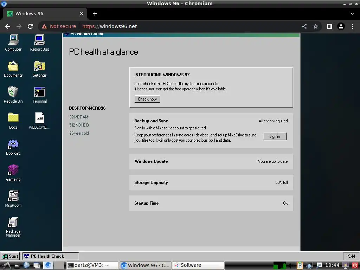Screen dimensions: 360x270
Task: Click the Check now button
Action: pyautogui.click(x=147, y=99)
